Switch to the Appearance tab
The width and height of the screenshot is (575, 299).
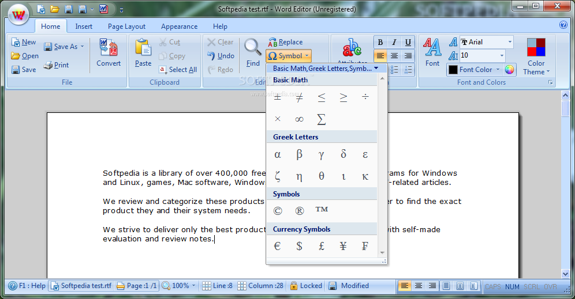(179, 27)
